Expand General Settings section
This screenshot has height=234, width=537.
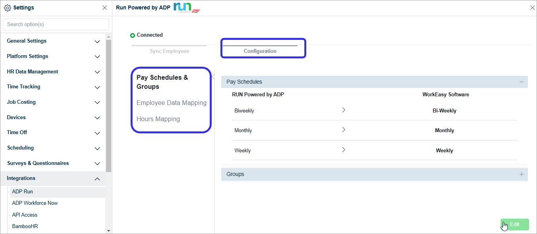click(x=97, y=41)
